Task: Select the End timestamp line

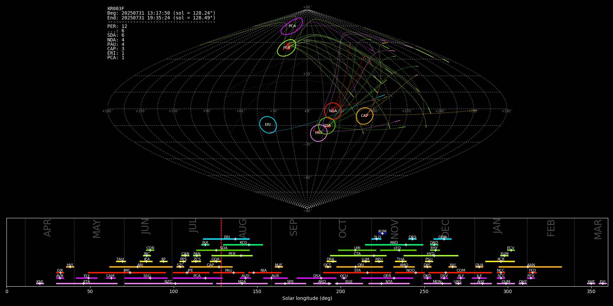Action: pyautogui.click(x=161, y=18)
